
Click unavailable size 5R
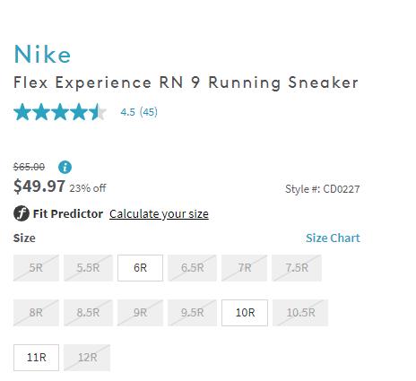pos(36,268)
